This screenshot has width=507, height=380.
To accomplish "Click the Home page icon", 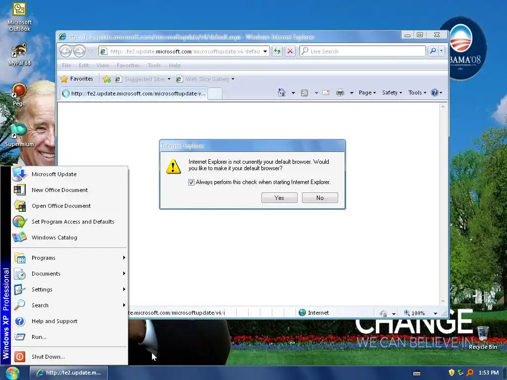I will (x=282, y=93).
